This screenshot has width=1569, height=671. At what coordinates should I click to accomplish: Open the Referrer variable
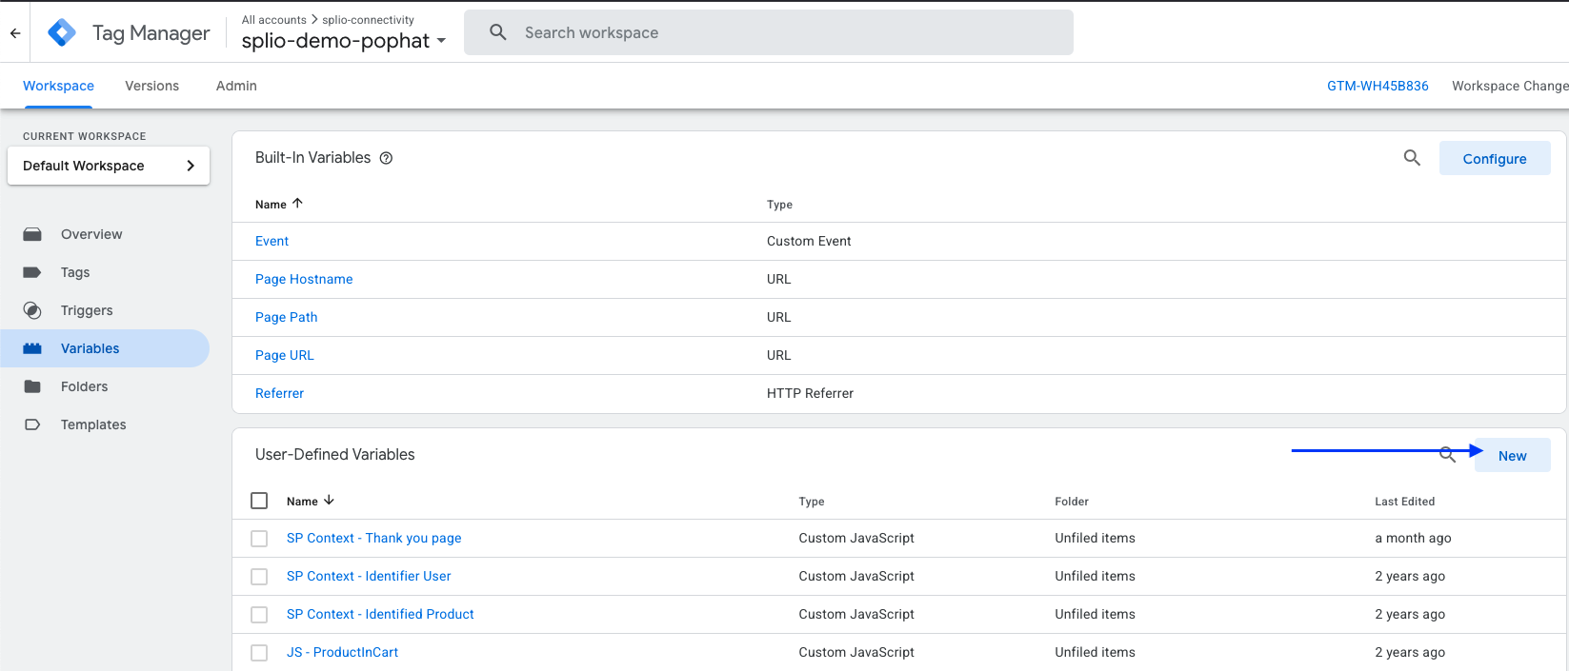pos(279,393)
